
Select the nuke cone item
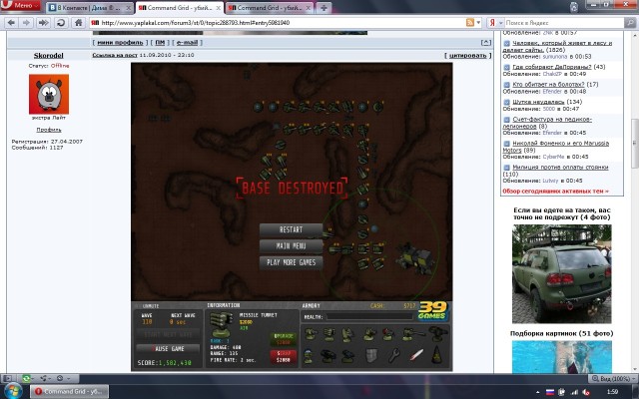(x=437, y=355)
